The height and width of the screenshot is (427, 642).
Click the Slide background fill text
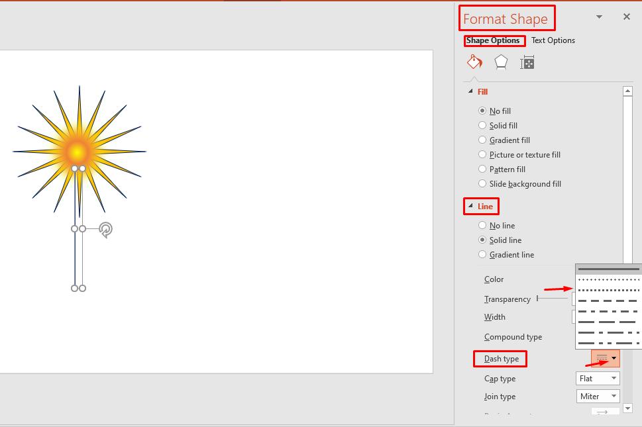524,183
